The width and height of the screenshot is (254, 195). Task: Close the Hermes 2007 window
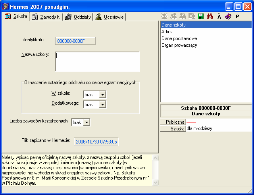pos(247,7)
